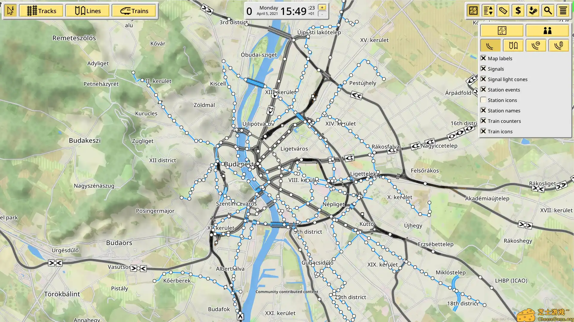The image size is (574, 322).
Task: Open the Steam workshop download icon
Action: click(533, 11)
